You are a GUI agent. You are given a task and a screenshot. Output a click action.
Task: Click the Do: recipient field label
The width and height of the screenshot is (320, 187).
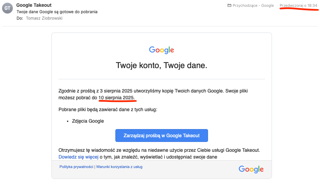[x=20, y=18]
